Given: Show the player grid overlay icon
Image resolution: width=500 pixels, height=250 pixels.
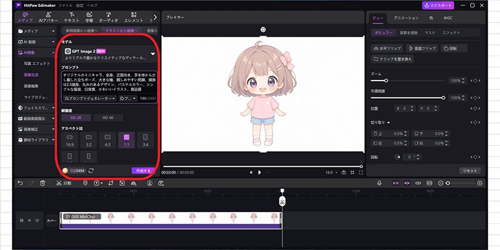Looking at the screenshot, I should pyautogui.click(x=352, y=172).
